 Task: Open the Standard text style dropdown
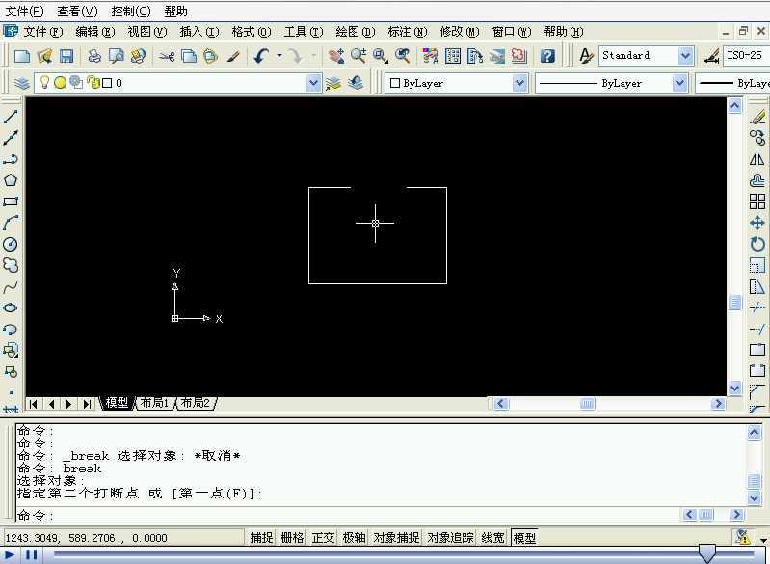(x=685, y=56)
